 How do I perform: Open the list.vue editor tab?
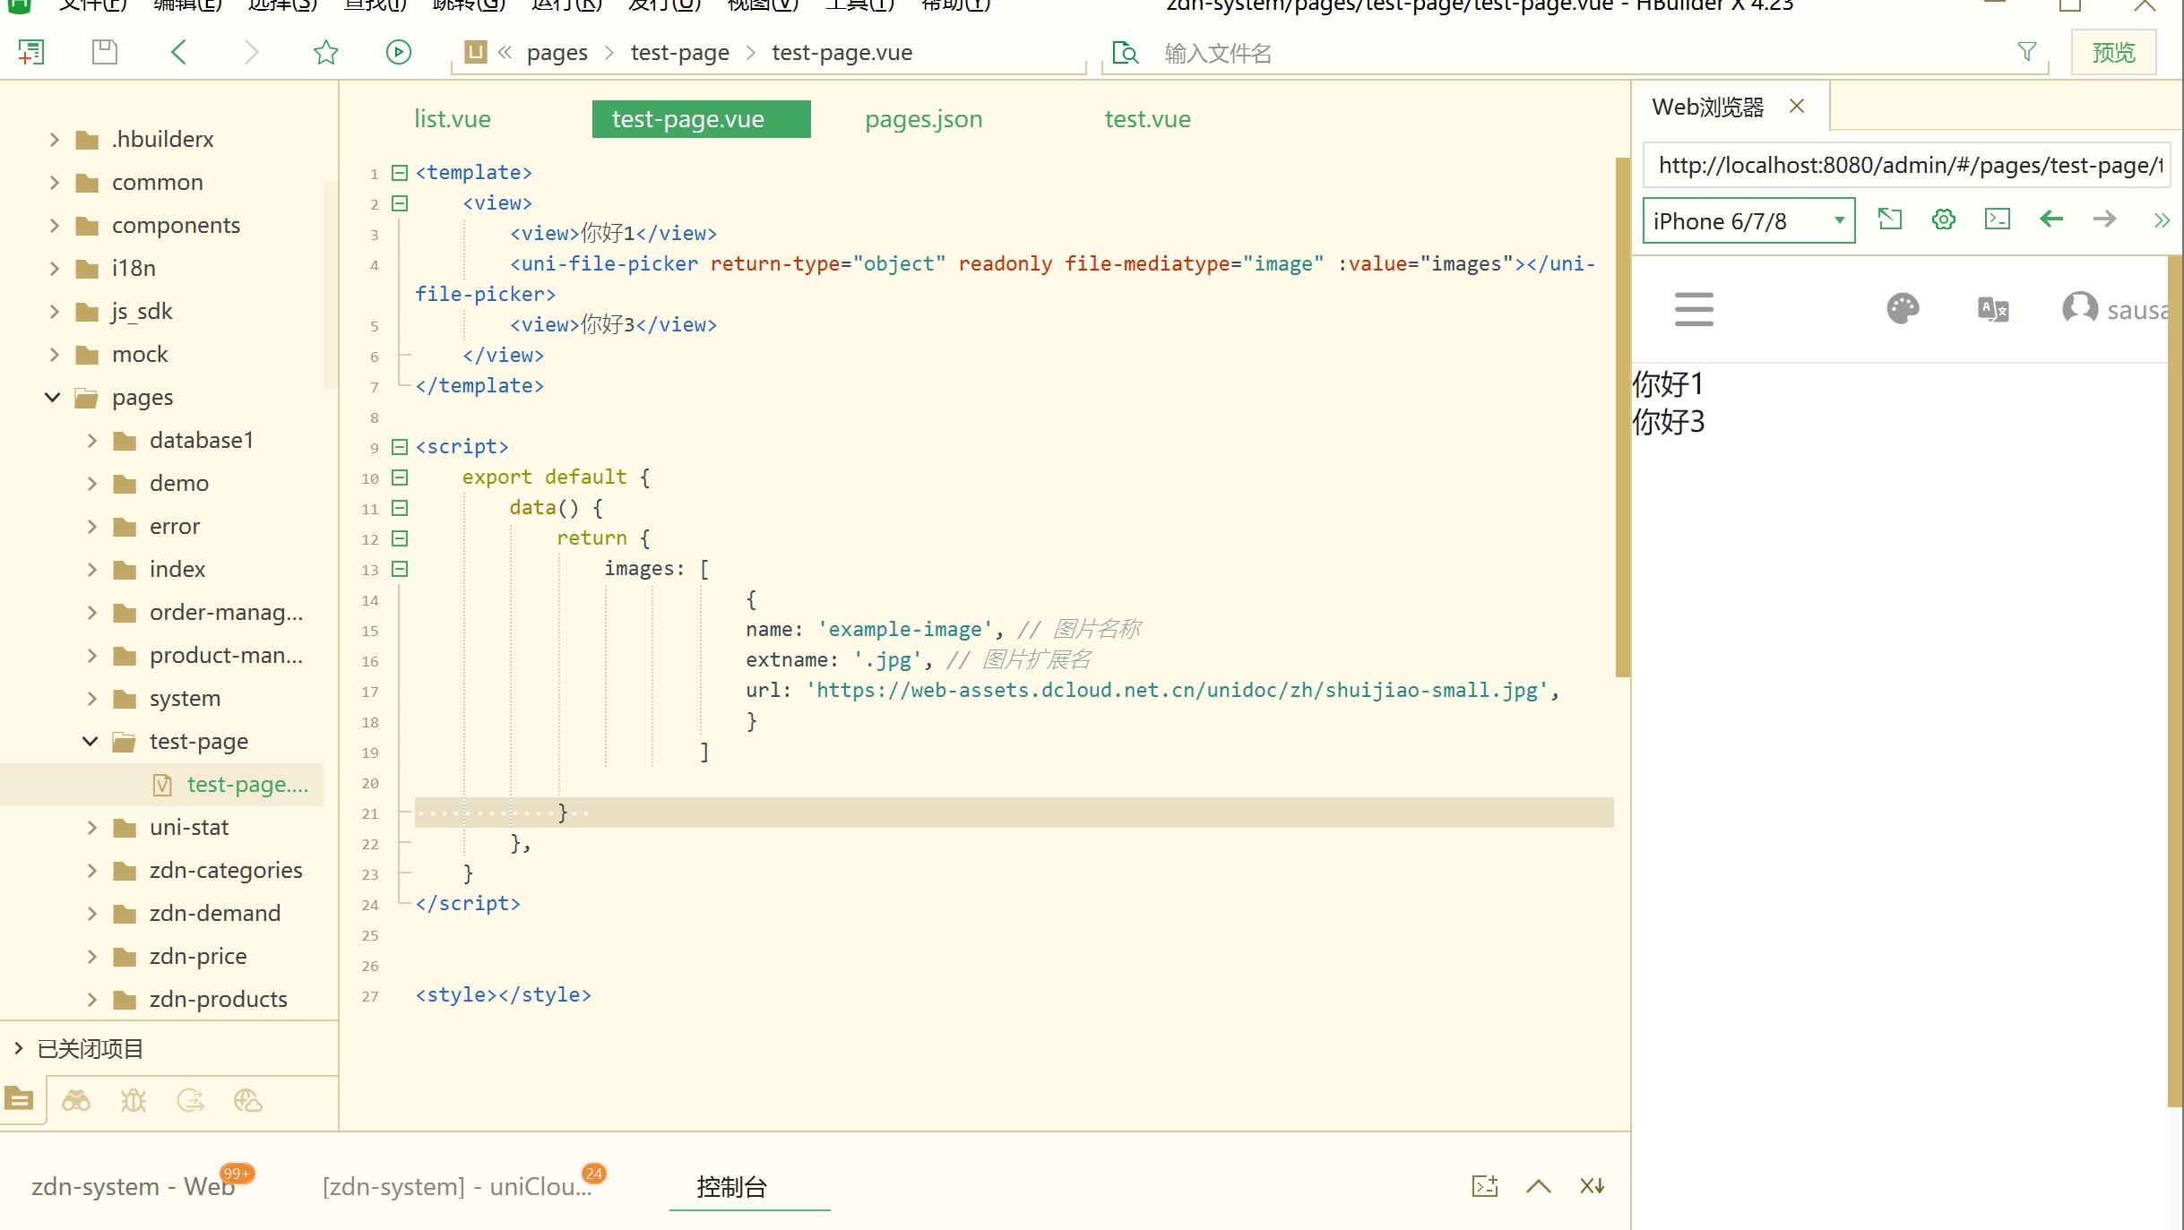point(452,119)
